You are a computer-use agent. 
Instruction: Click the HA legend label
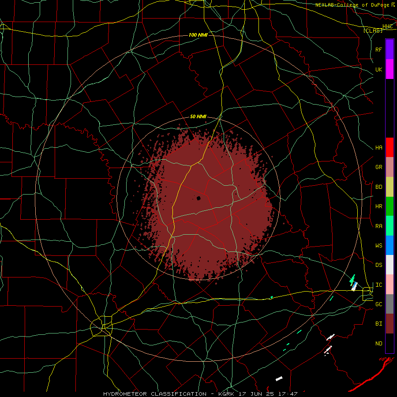[x=379, y=148]
